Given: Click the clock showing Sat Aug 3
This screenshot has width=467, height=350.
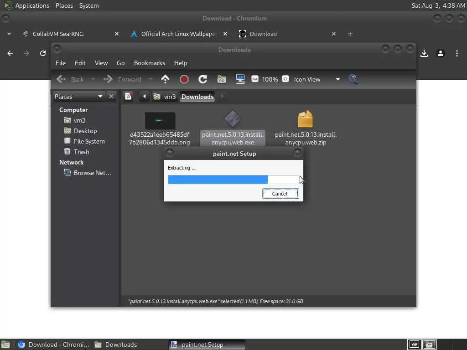Looking at the screenshot, I should point(438,5).
